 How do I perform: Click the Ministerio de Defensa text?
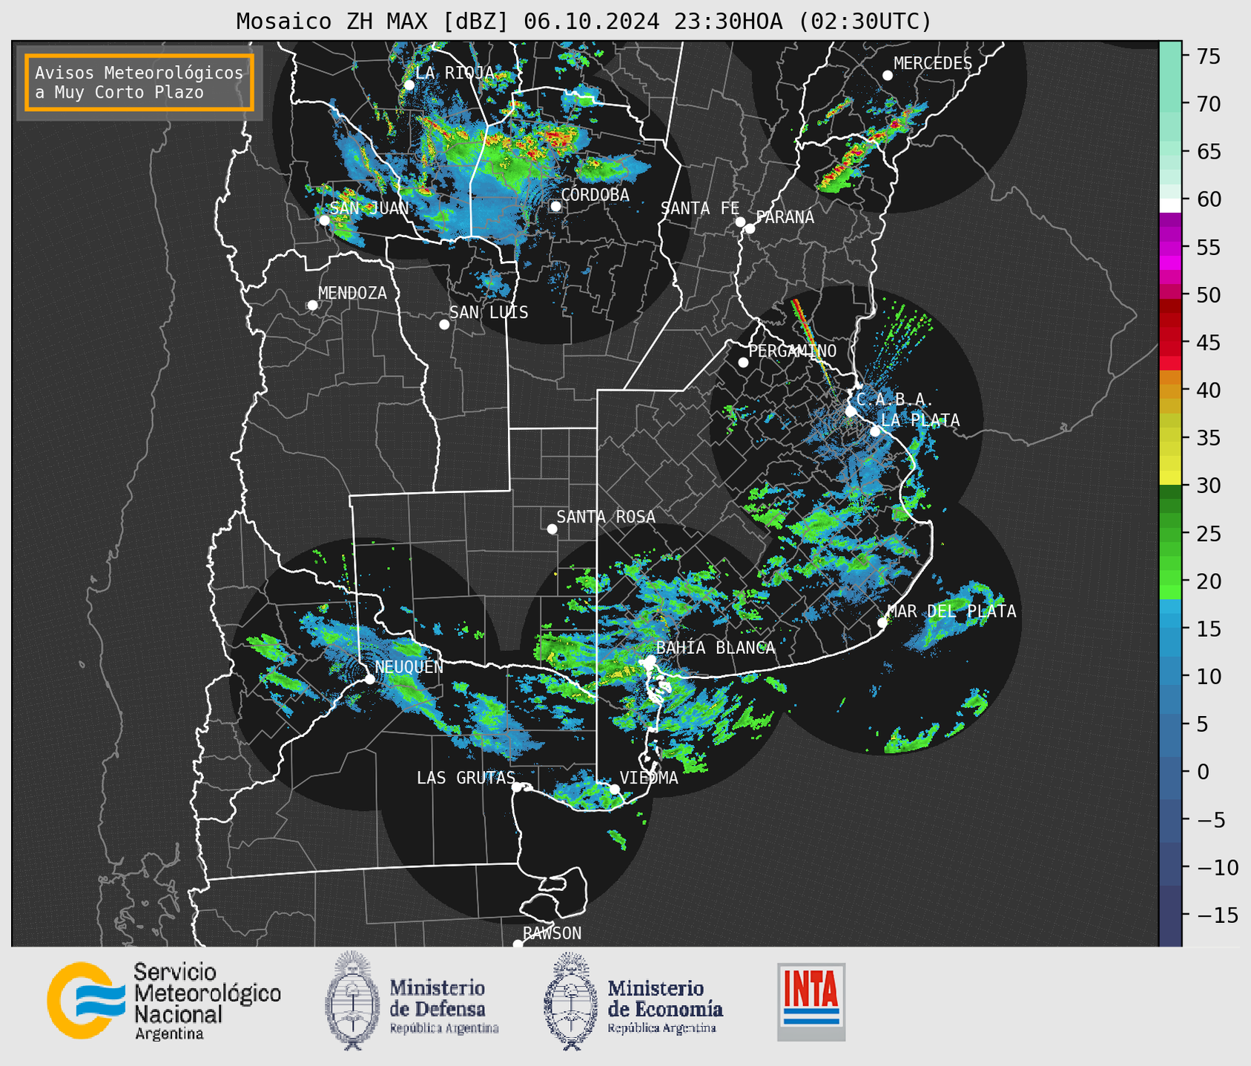pyautogui.click(x=443, y=1006)
